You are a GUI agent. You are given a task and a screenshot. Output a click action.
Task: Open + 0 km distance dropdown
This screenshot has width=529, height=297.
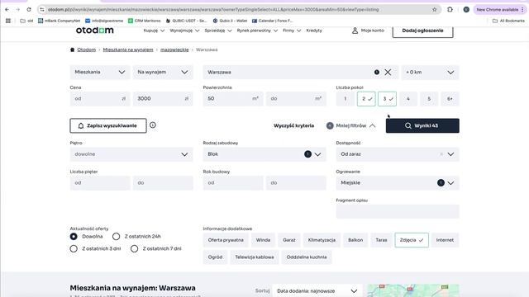(430, 72)
